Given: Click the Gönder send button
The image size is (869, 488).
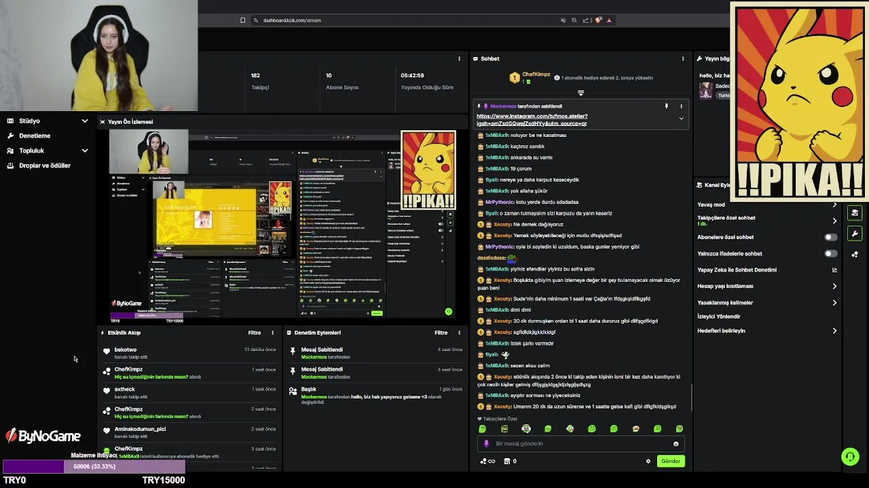Looking at the screenshot, I should click(671, 461).
